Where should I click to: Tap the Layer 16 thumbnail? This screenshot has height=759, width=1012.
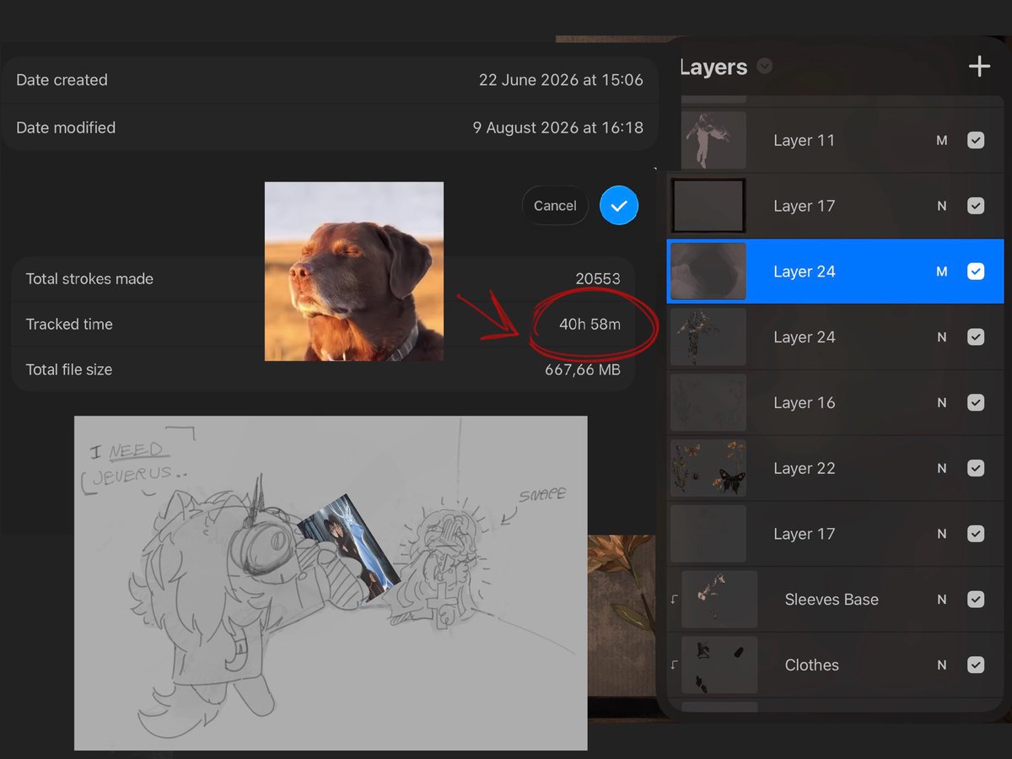pos(708,402)
